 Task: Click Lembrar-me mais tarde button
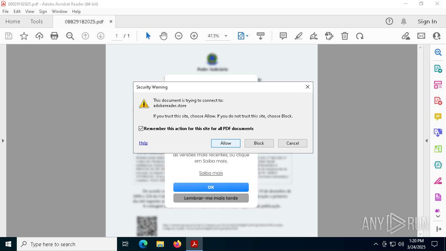[211, 198]
